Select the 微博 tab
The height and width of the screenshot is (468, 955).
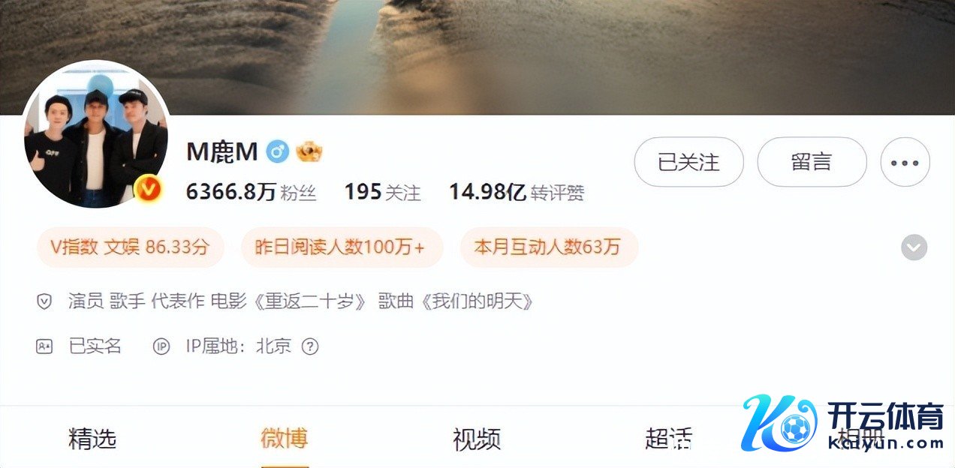pyautogui.click(x=285, y=438)
